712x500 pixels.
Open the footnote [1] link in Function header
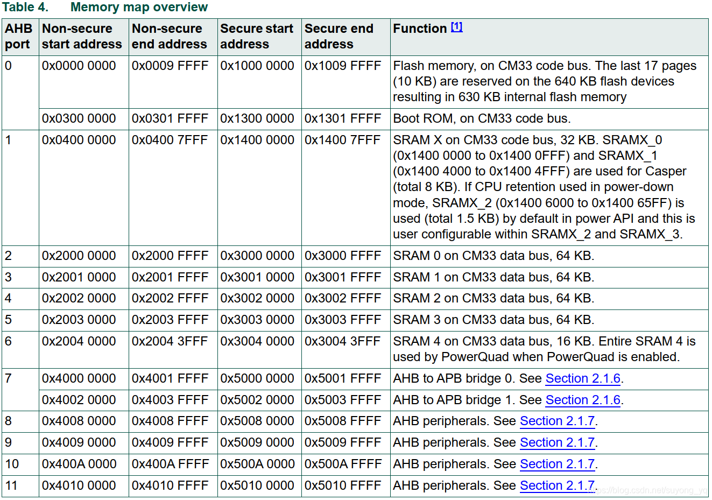[456, 26]
